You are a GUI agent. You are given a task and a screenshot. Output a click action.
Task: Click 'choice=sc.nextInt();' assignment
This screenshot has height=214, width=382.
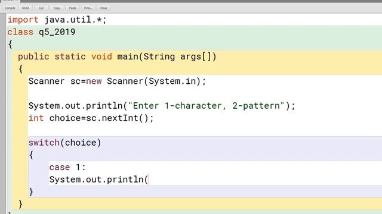pos(101,118)
